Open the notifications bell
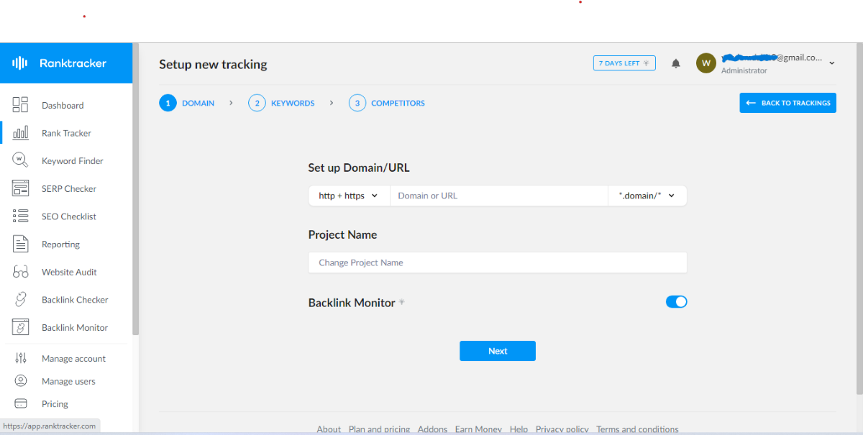The image size is (863, 435). pyautogui.click(x=675, y=63)
